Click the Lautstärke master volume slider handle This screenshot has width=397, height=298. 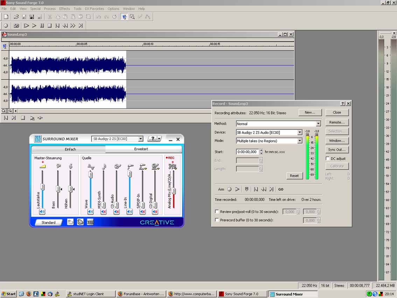pos(42,187)
